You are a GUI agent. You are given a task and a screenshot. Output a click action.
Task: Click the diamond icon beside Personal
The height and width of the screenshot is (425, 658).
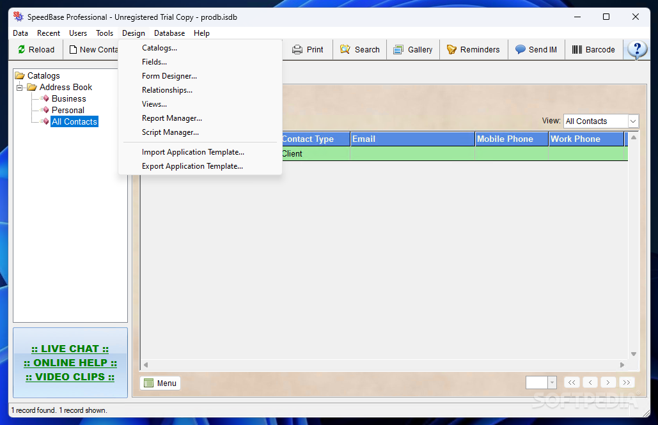(x=46, y=110)
